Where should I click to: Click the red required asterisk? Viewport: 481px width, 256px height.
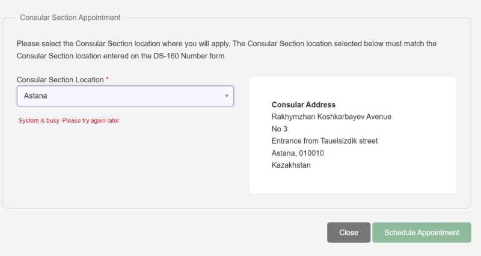(x=108, y=80)
